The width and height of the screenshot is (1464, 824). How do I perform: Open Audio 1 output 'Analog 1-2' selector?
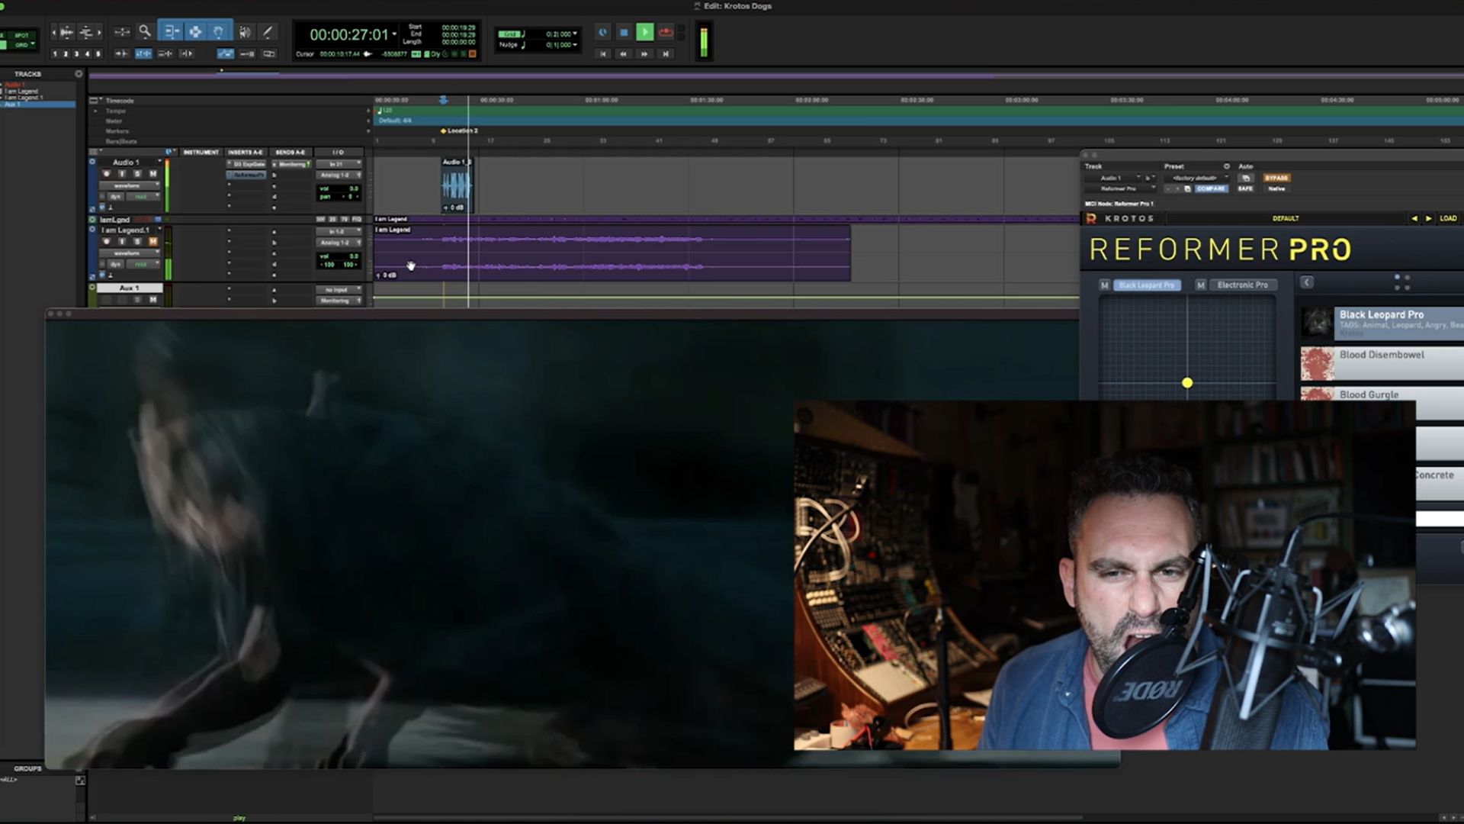tap(339, 175)
